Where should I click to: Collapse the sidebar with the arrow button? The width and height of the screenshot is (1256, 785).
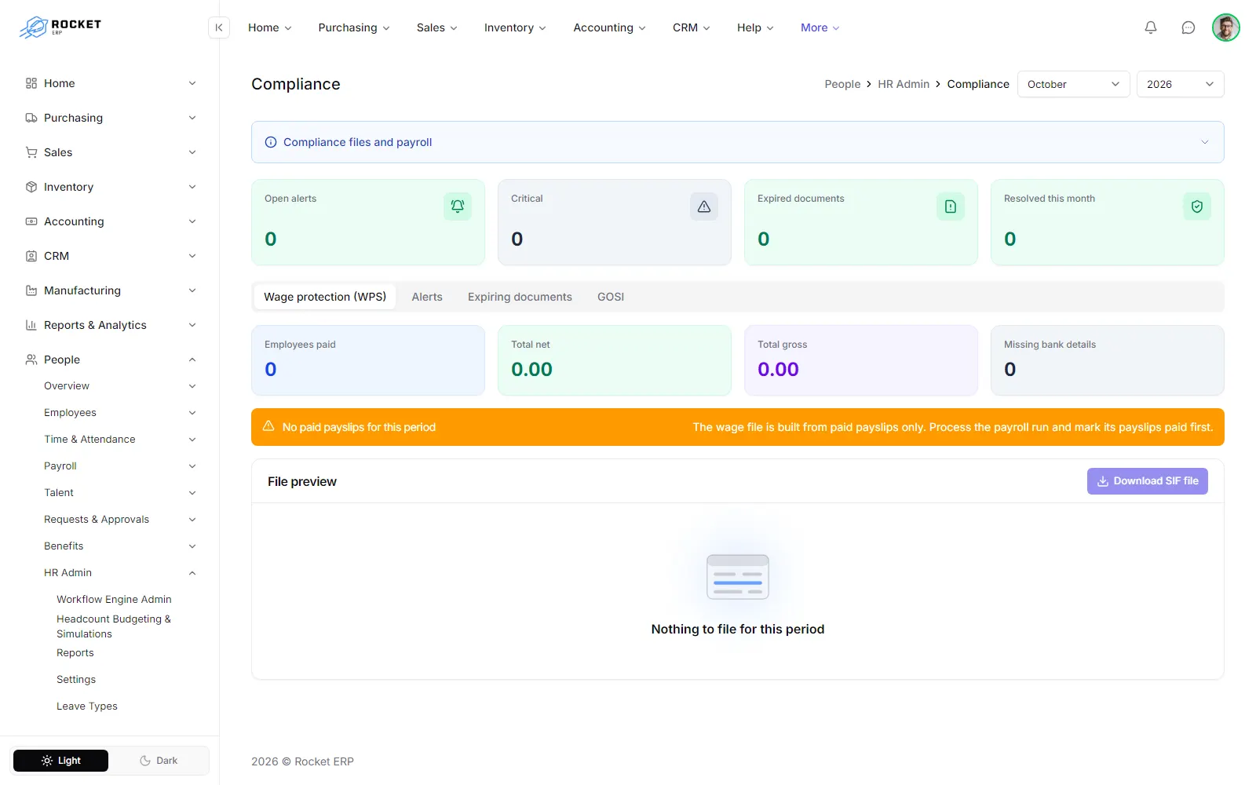point(219,27)
